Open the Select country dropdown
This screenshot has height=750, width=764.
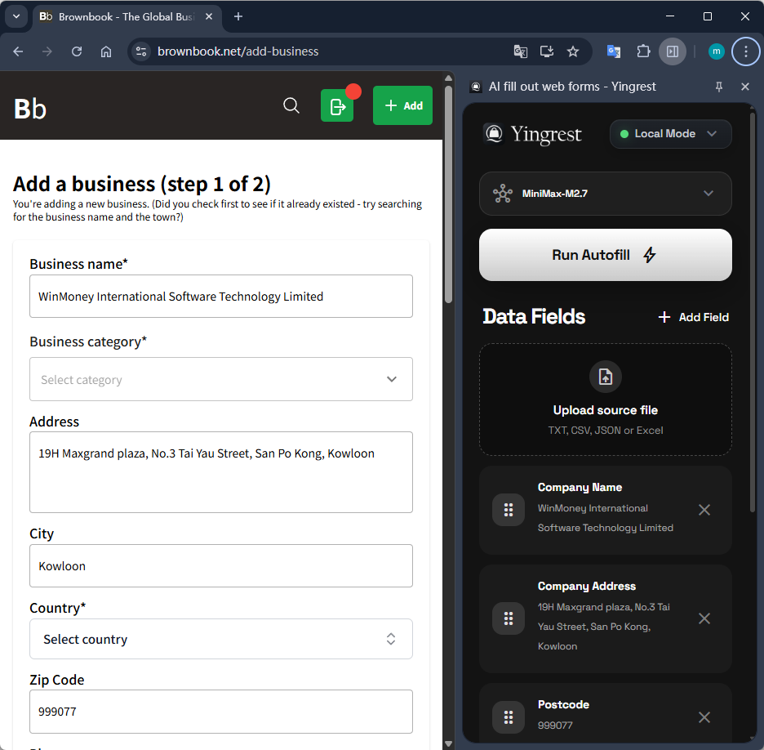[220, 639]
